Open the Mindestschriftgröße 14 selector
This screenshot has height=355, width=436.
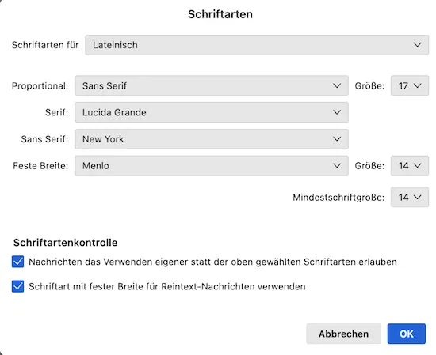[410, 197]
